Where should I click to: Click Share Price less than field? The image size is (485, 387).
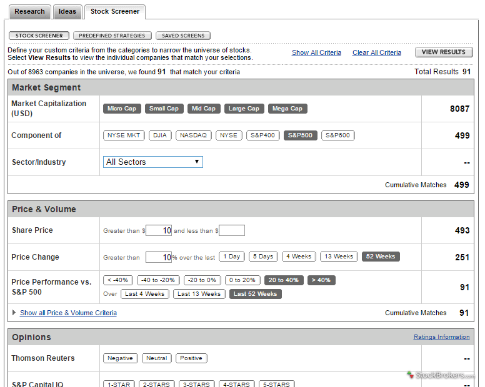click(x=232, y=230)
